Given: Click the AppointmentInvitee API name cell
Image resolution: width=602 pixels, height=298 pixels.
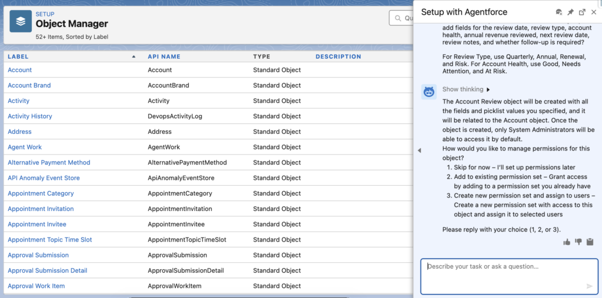Looking at the screenshot, I should tap(176, 224).
